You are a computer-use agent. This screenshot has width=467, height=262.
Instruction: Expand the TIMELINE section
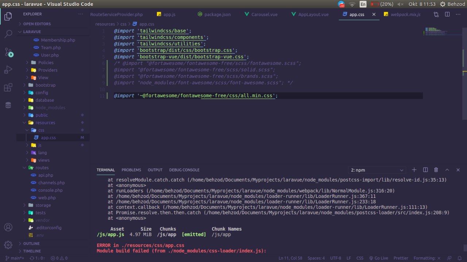[53, 251]
